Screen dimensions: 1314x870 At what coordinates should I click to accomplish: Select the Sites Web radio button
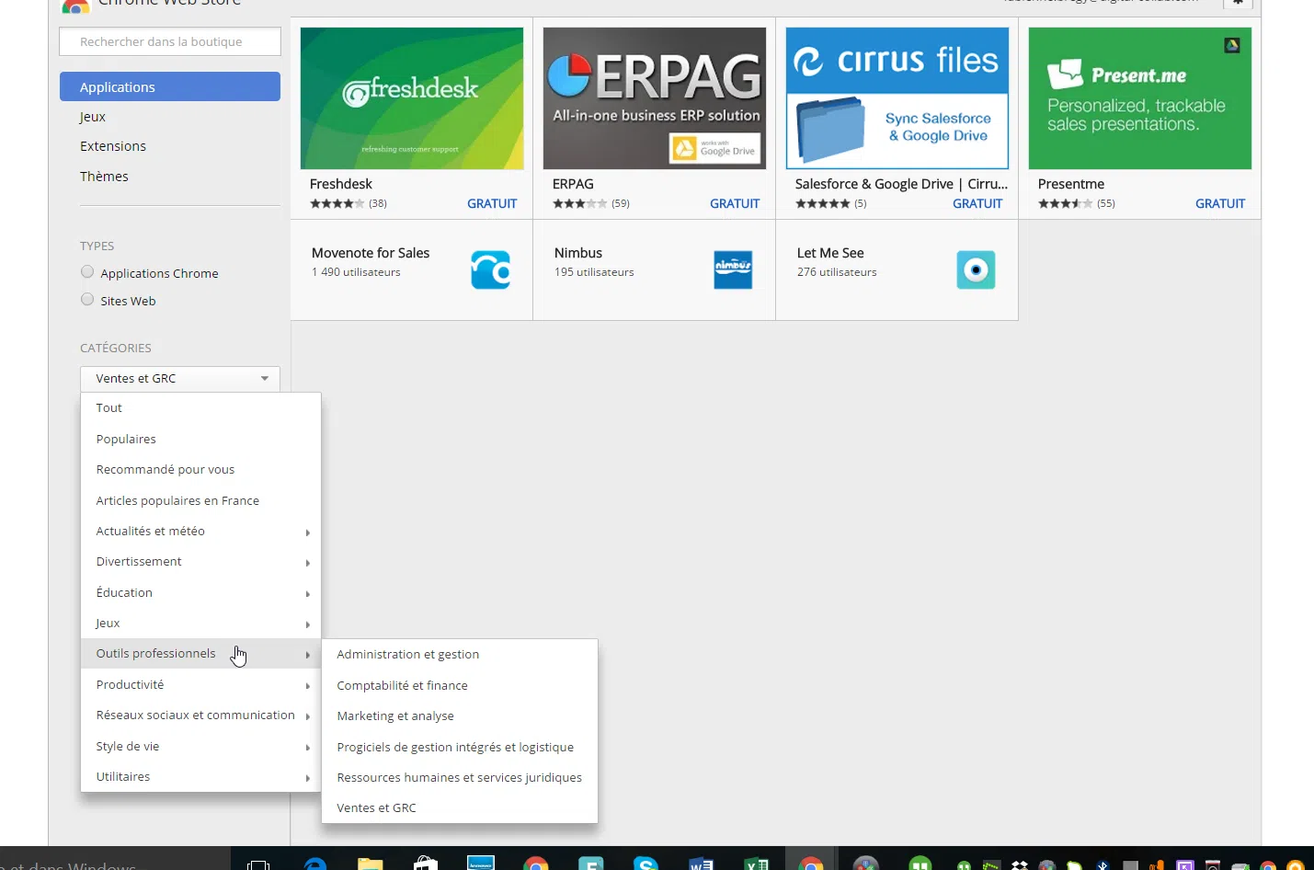87,300
